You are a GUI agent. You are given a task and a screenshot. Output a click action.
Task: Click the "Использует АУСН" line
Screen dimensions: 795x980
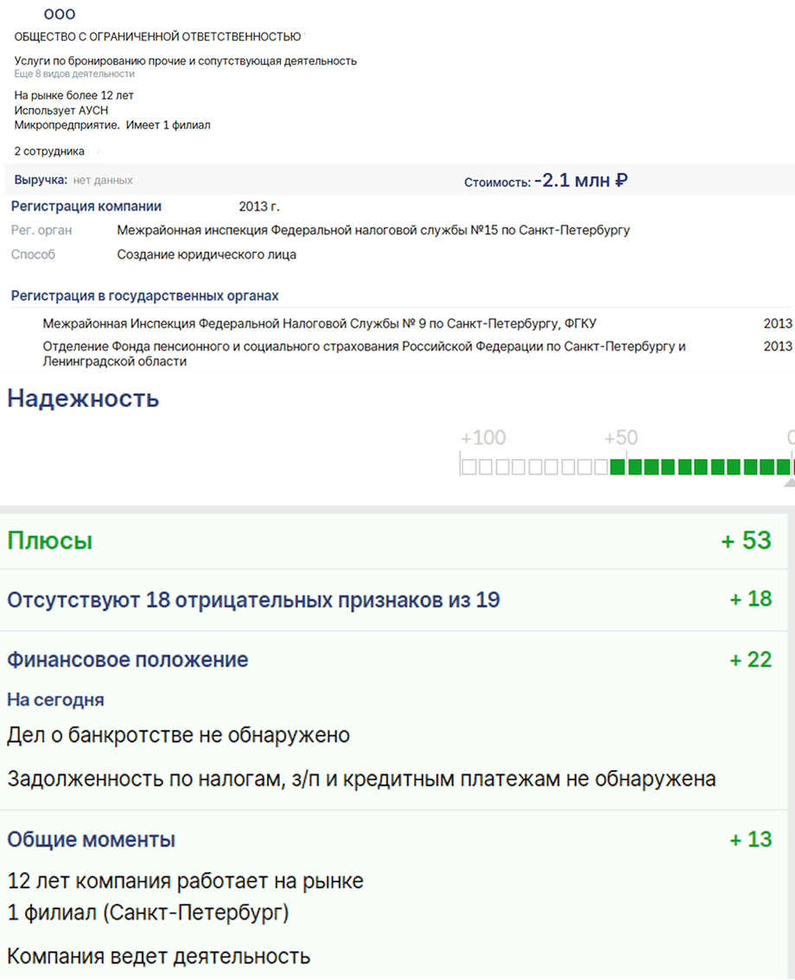pyautogui.click(x=61, y=110)
